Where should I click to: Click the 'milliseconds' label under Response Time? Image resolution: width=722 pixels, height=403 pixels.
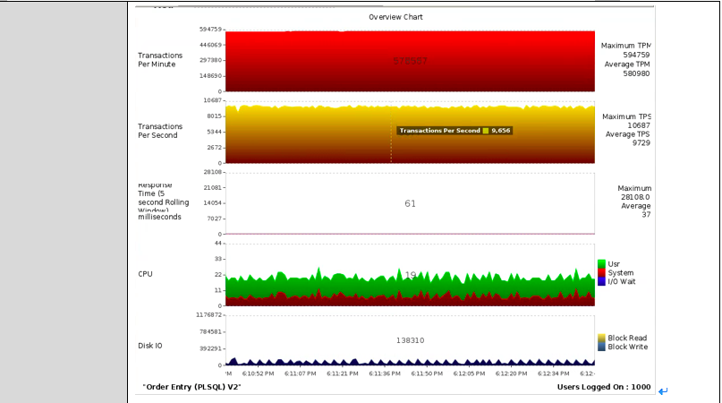pos(159,217)
